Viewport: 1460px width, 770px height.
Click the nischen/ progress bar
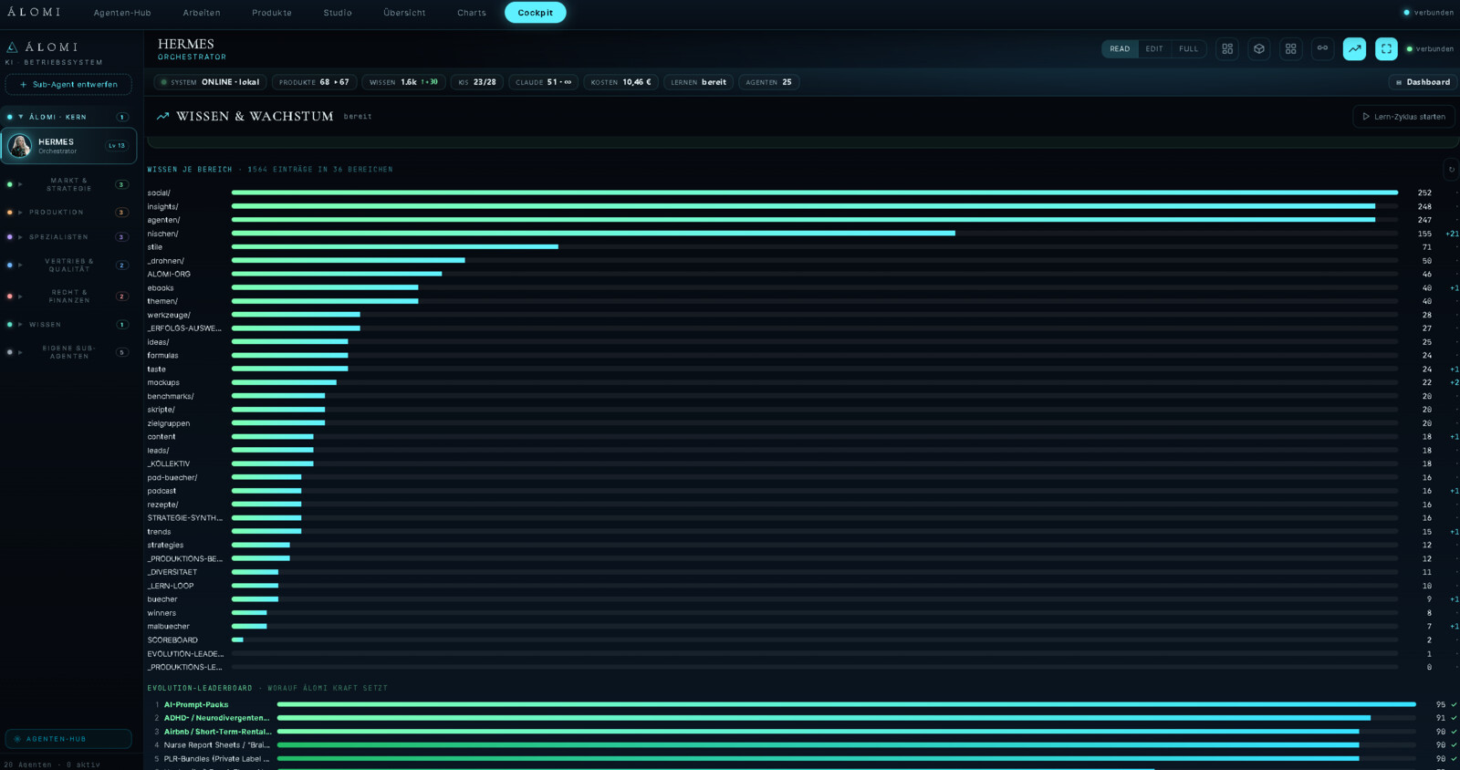814,234
